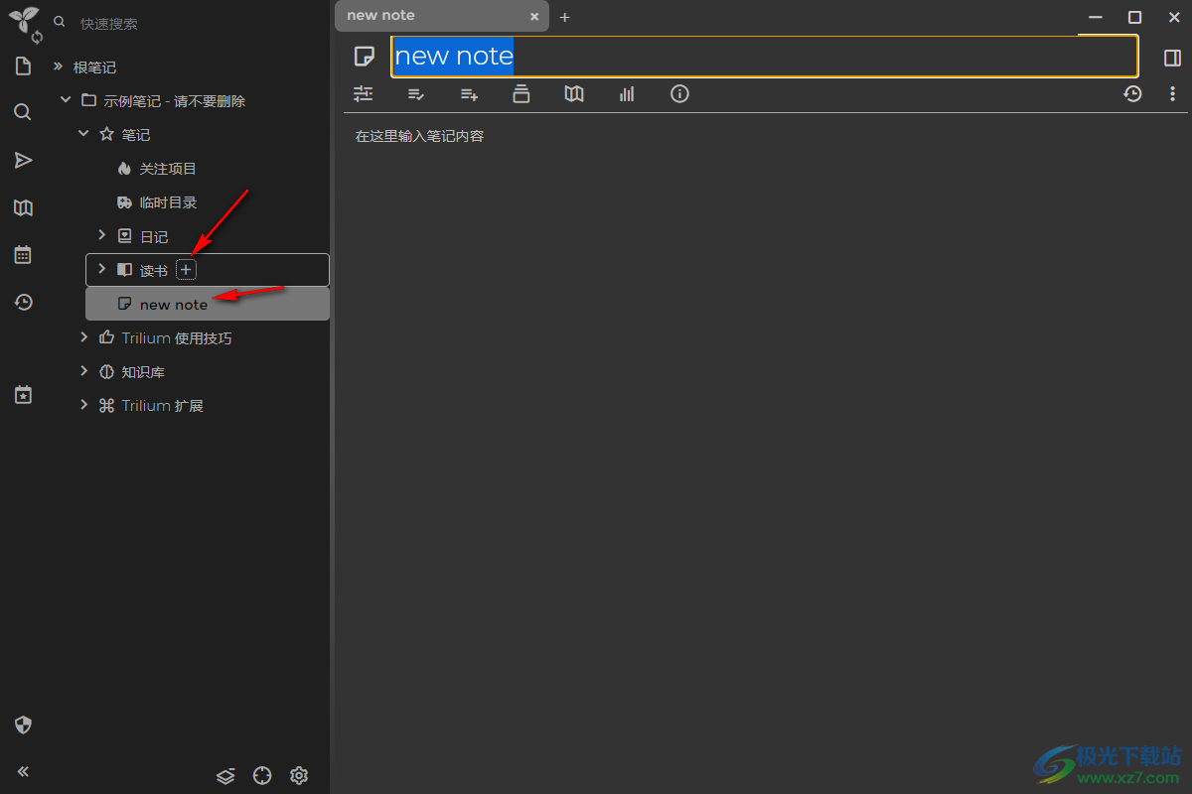This screenshot has height=794, width=1192.
Task: Collapse the 笔记 tree node
Action: (83, 134)
